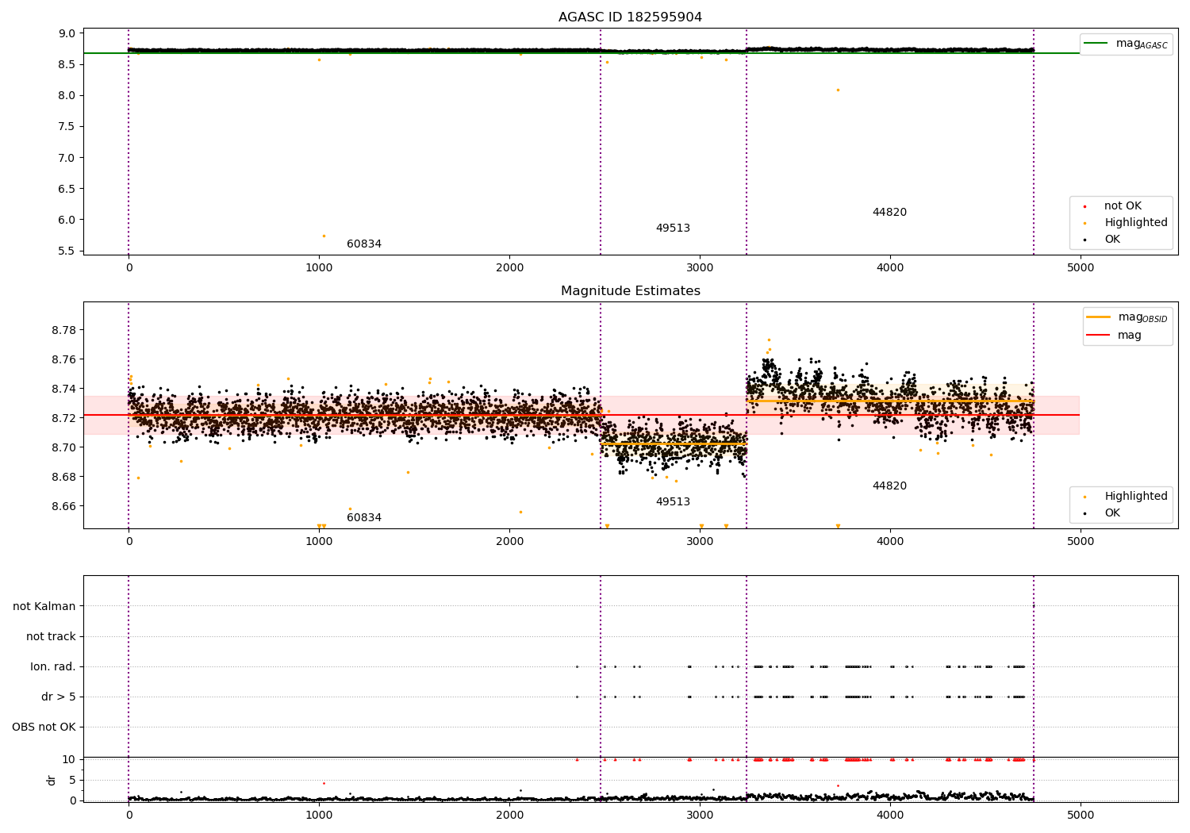This screenshot has height=833, width=1190.
Task: Click the rotated 'dr' axis label
Action: click(52, 780)
